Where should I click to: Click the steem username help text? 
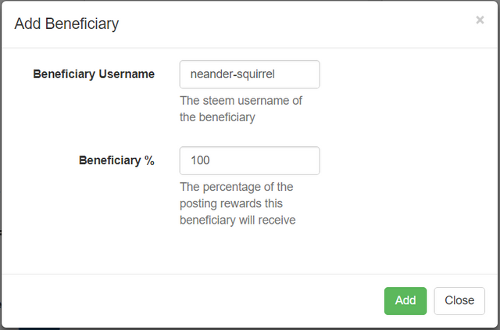[x=241, y=109]
